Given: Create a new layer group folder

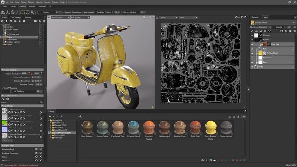Looking at the screenshot, I should click(291, 31).
